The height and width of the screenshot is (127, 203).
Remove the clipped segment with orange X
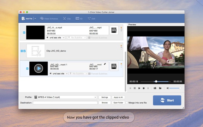(x=121, y=63)
